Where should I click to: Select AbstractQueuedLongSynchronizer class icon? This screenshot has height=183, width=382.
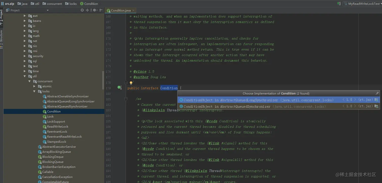click(44, 101)
